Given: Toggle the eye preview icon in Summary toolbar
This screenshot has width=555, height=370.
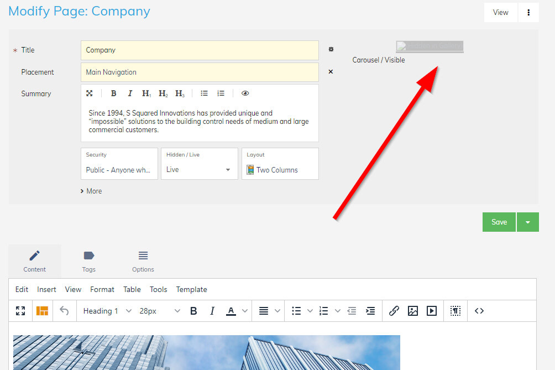Looking at the screenshot, I should (x=245, y=93).
